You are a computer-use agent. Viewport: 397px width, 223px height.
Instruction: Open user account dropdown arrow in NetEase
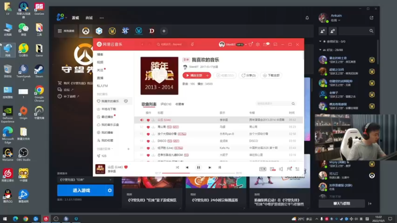pyautogui.click(x=246, y=45)
